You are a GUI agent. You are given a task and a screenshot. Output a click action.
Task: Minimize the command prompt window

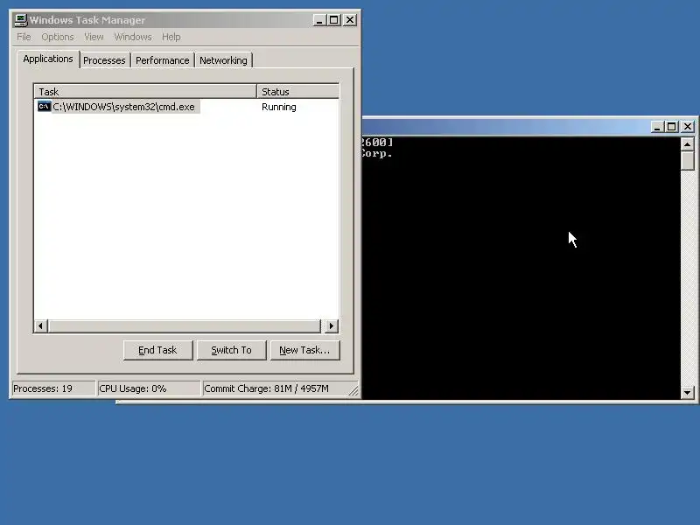(x=657, y=127)
